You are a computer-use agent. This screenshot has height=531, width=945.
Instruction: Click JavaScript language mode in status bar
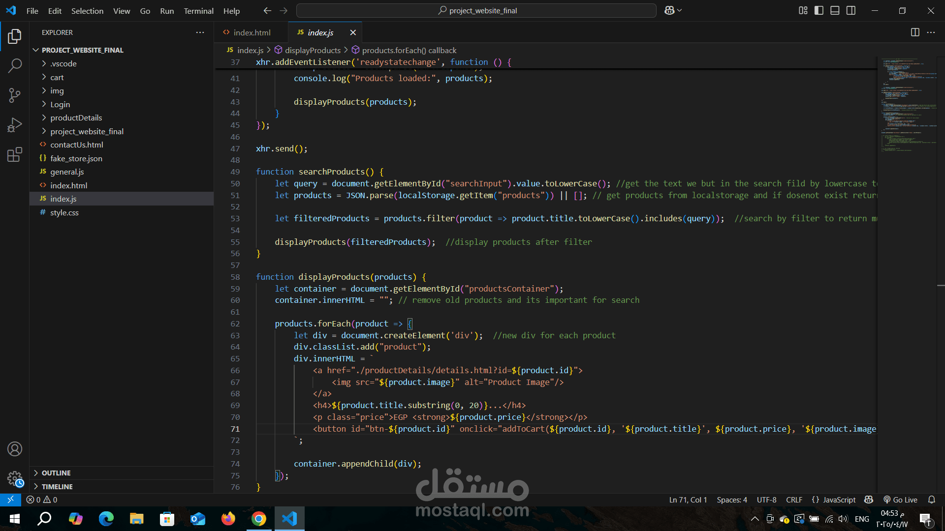839,500
